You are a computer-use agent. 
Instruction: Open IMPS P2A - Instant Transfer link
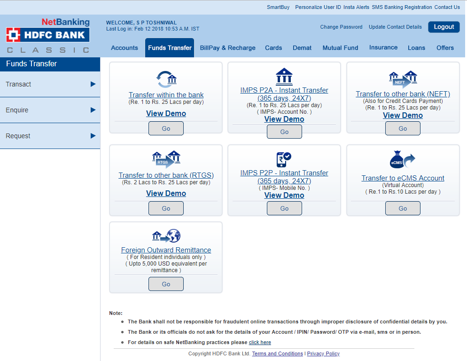tap(284, 94)
